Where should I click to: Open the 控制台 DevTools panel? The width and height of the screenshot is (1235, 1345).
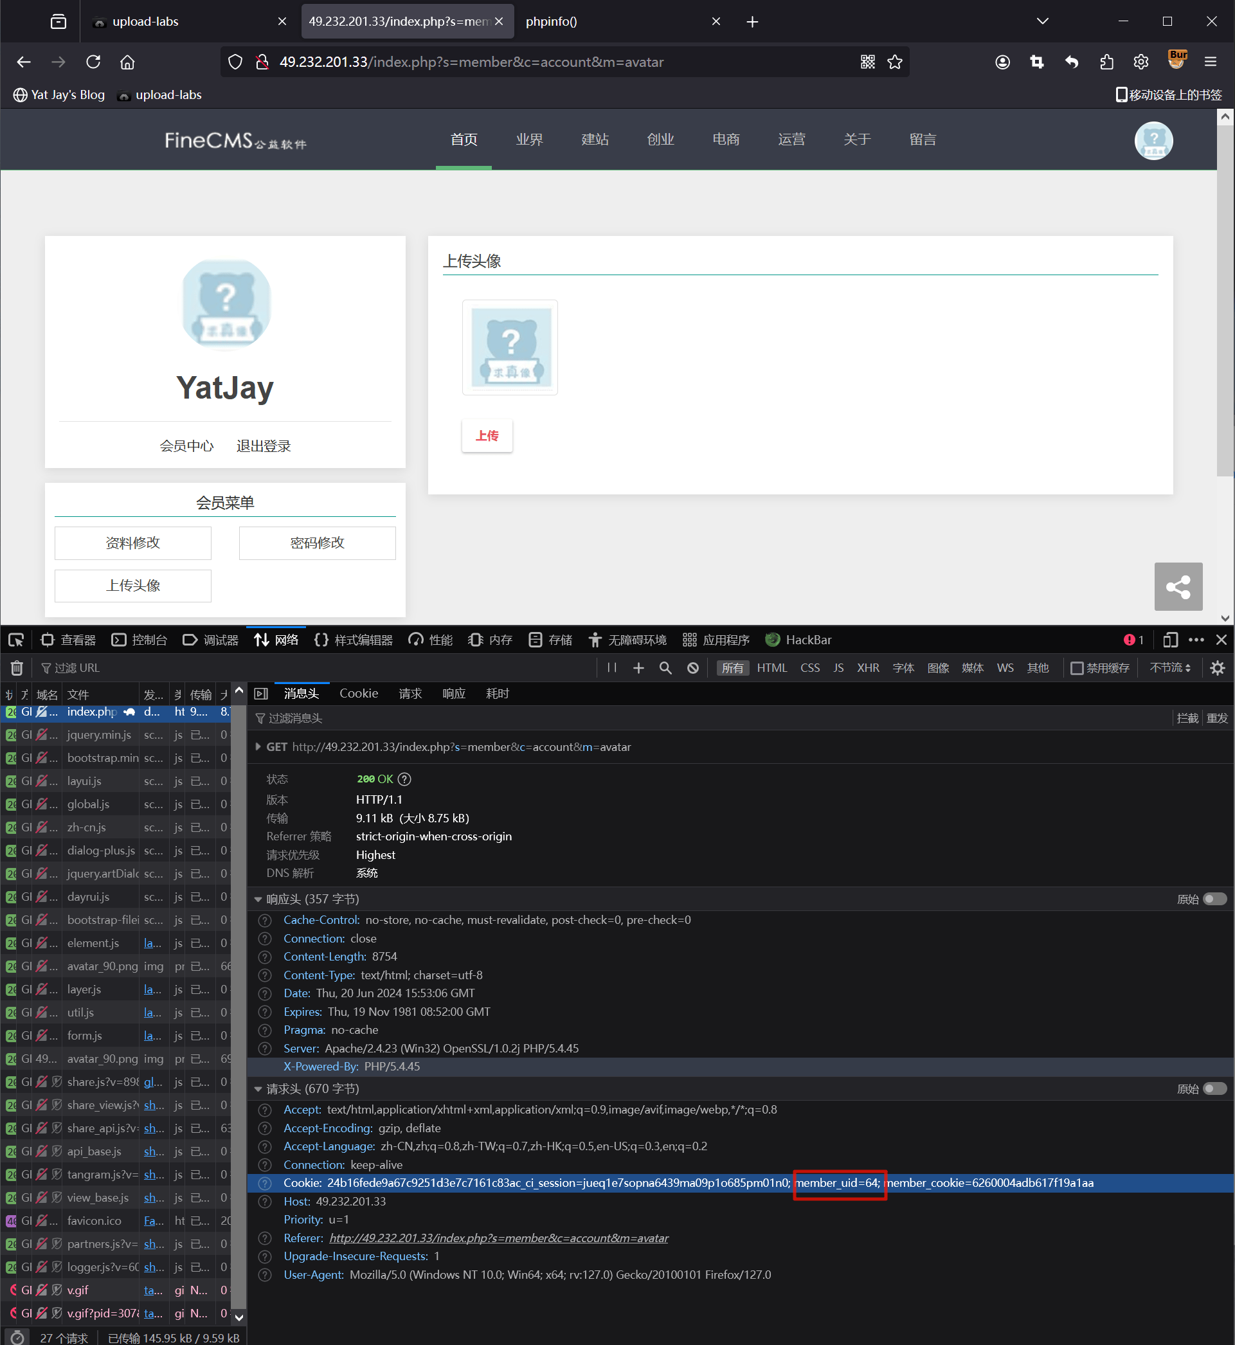click(x=139, y=640)
